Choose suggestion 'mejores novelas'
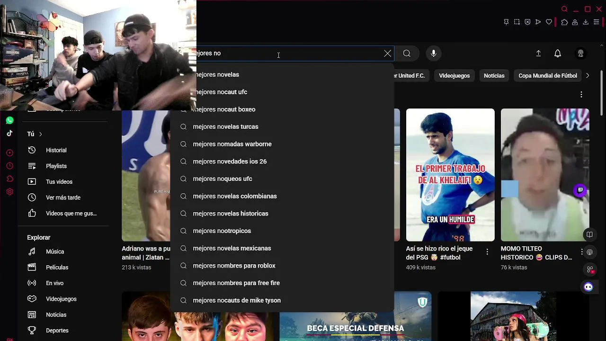Image resolution: width=606 pixels, height=341 pixels. click(x=282, y=74)
